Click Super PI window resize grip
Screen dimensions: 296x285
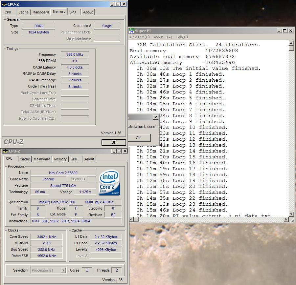[x=292, y=220]
